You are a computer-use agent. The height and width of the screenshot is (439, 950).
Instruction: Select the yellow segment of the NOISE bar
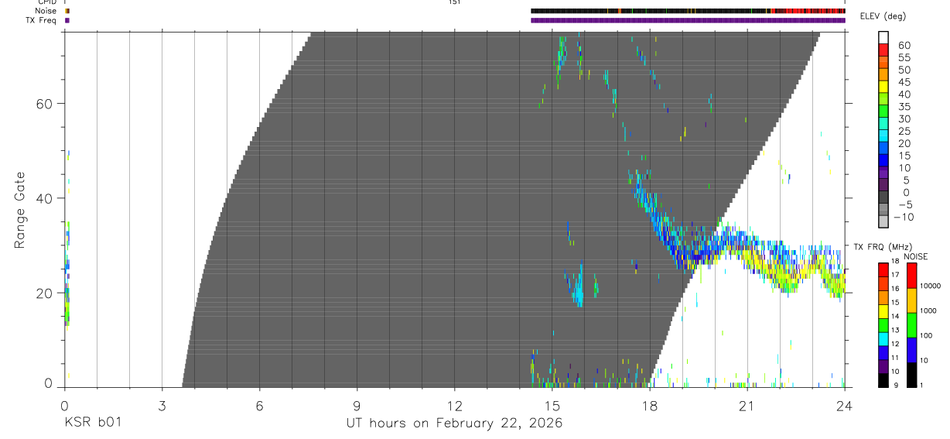(x=911, y=300)
